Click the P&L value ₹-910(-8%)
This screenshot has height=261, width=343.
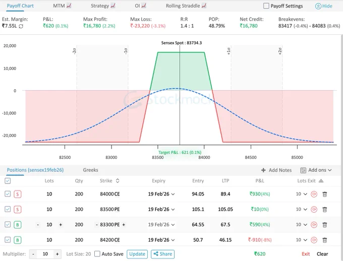260,240
